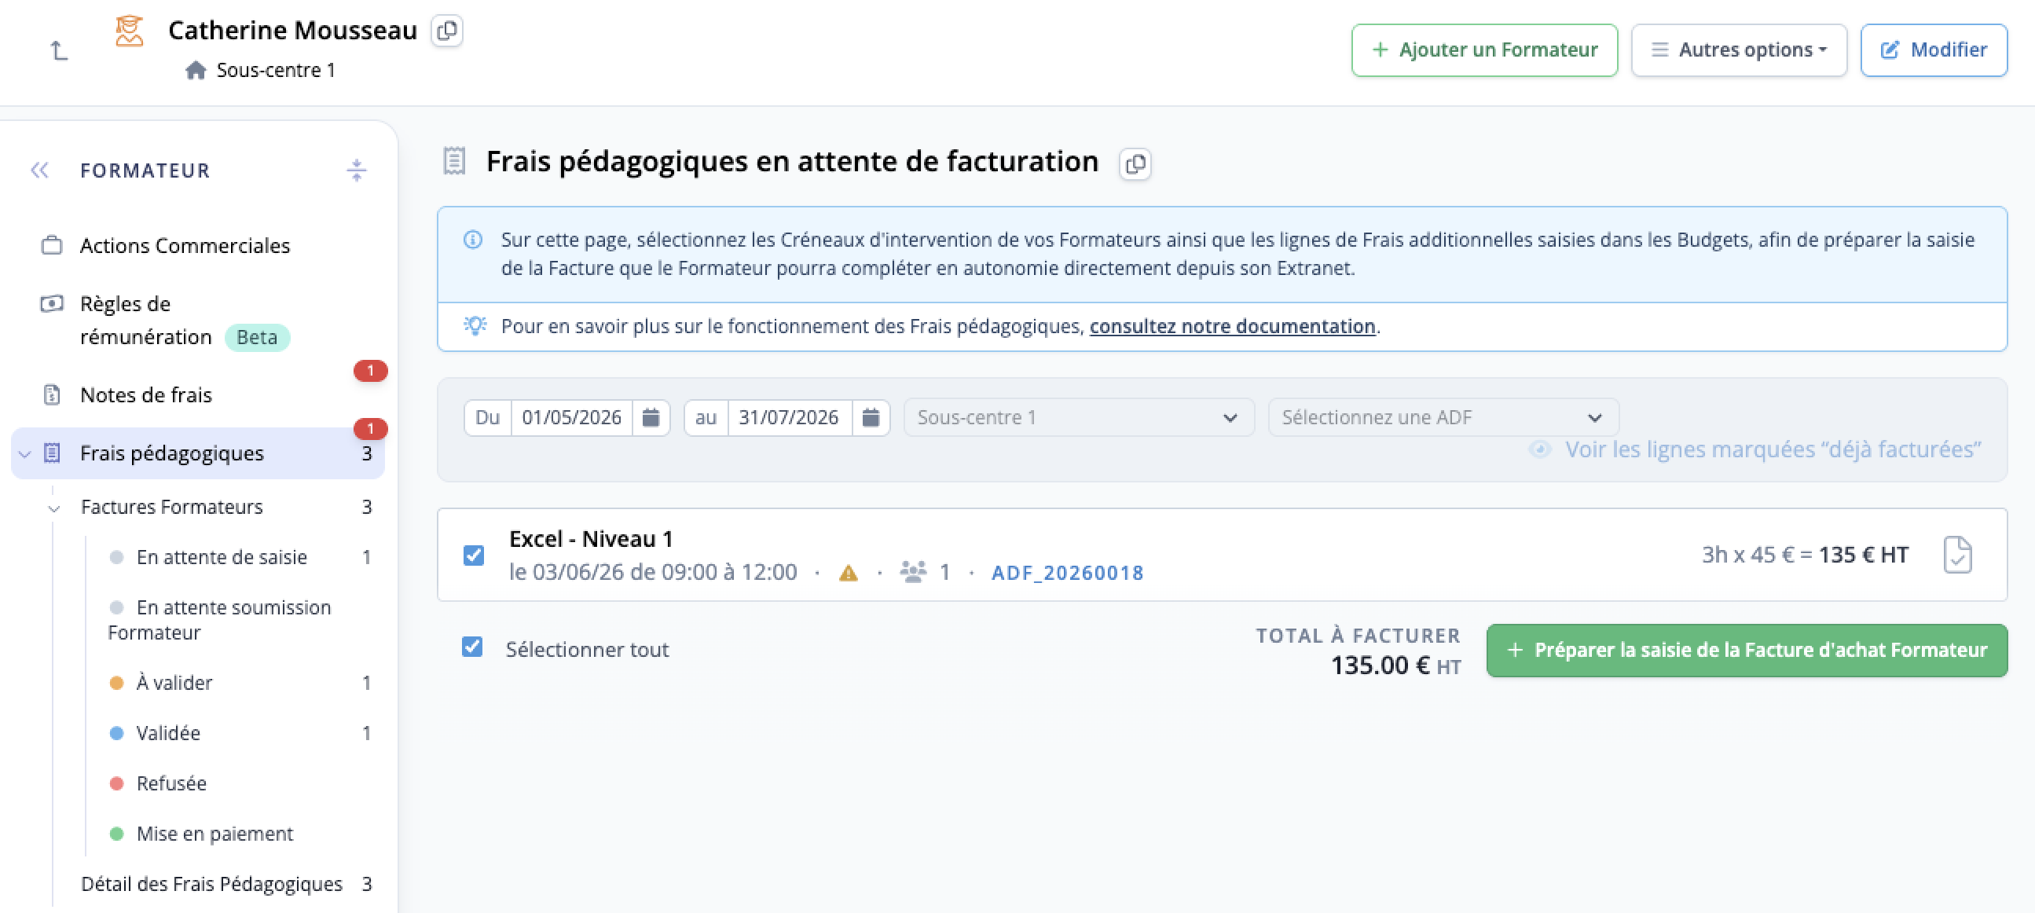This screenshot has height=913, width=2035.
Task: Click the lightbulb icon in documentation hint
Action: [x=475, y=325]
